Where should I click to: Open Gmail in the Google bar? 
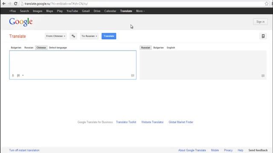coord(86,11)
